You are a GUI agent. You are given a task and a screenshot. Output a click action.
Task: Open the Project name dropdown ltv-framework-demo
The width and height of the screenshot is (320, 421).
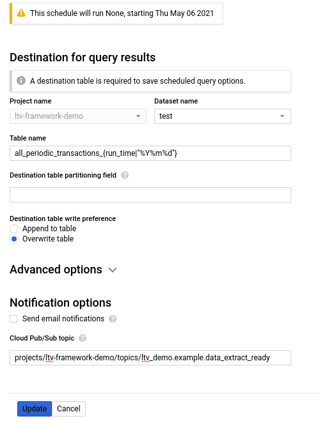point(78,116)
